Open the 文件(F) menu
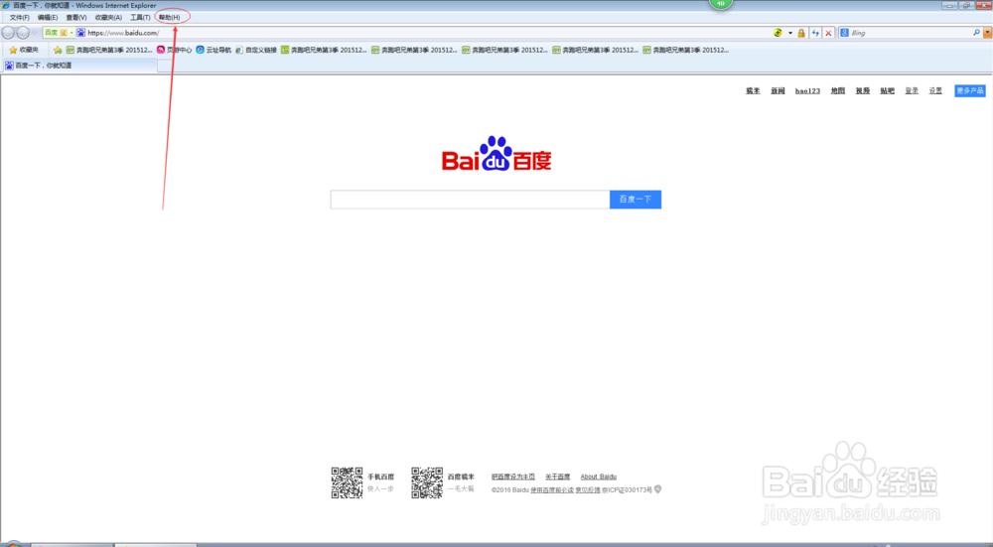 click(20, 18)
